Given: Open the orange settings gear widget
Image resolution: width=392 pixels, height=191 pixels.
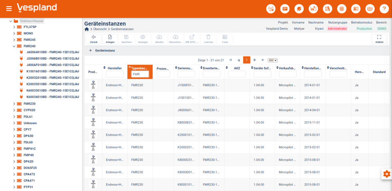Looking at the screenshot, I should [387, 174].
